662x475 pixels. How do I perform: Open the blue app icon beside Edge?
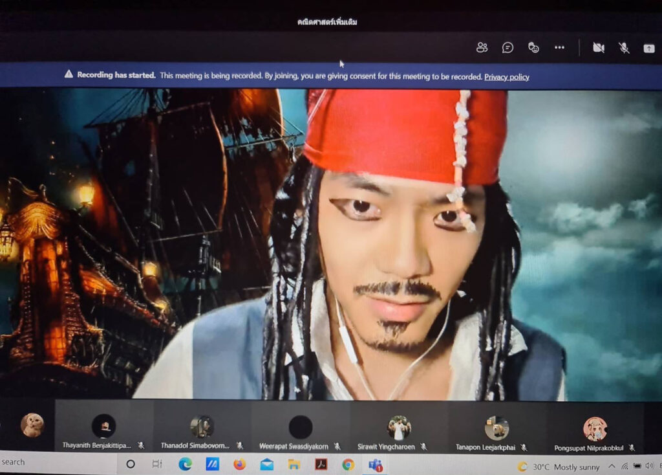212,465
